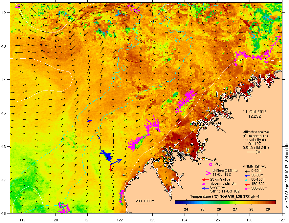
Task: Click the 150-300m depth label
Action: [x=259, y=184]
